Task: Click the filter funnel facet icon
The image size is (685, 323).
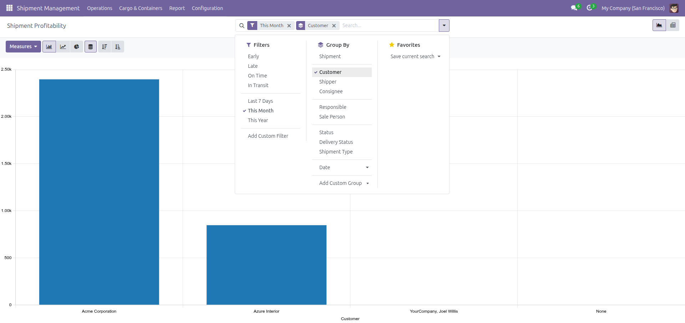Action: tap(252, 26)
